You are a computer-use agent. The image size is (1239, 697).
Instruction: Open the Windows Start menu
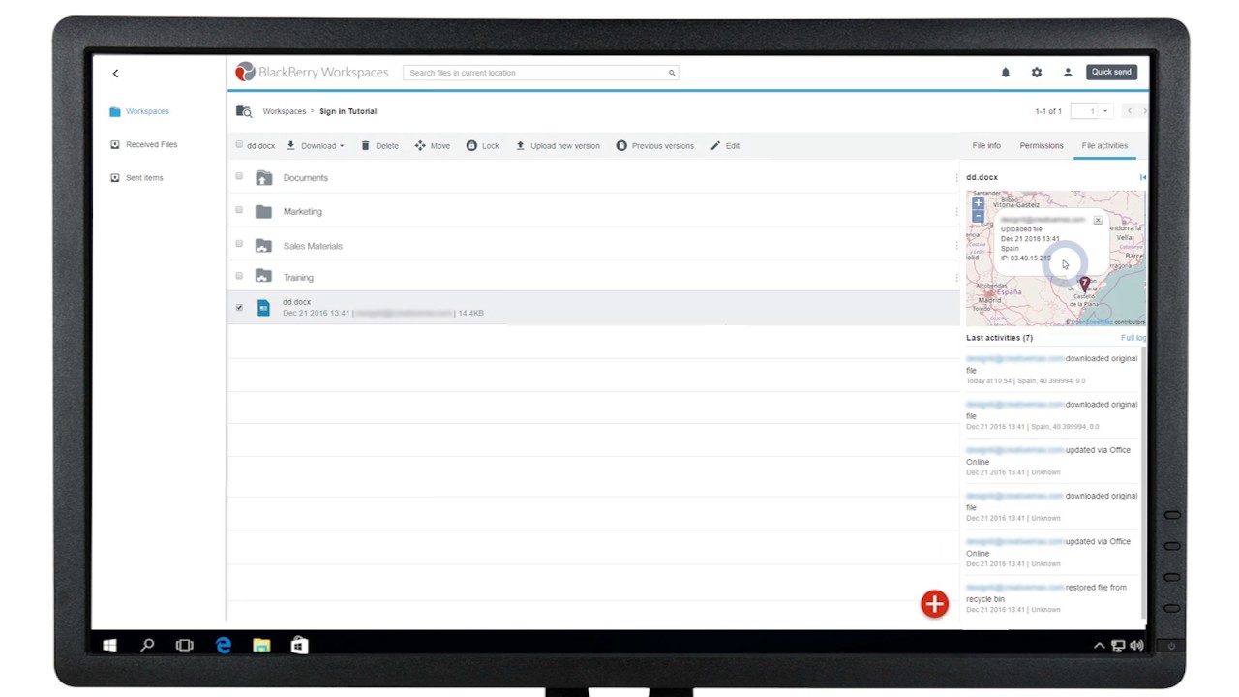[109, 645]
